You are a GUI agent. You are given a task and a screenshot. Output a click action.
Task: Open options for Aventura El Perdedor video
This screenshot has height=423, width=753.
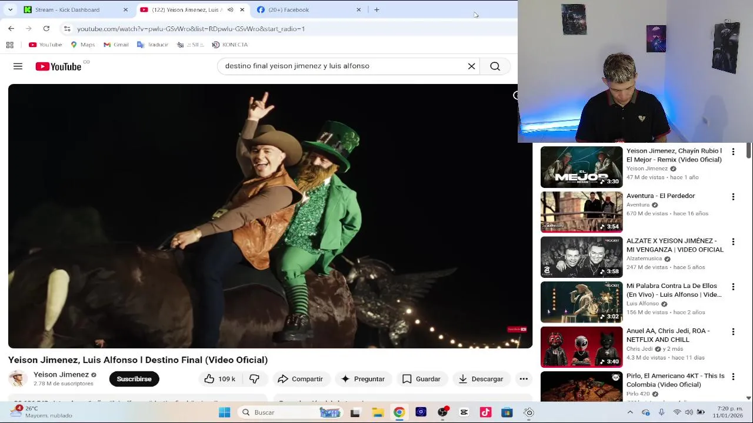[733, 197]
